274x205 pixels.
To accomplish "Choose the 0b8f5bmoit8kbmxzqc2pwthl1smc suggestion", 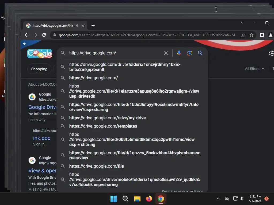I will coord(132,139).
